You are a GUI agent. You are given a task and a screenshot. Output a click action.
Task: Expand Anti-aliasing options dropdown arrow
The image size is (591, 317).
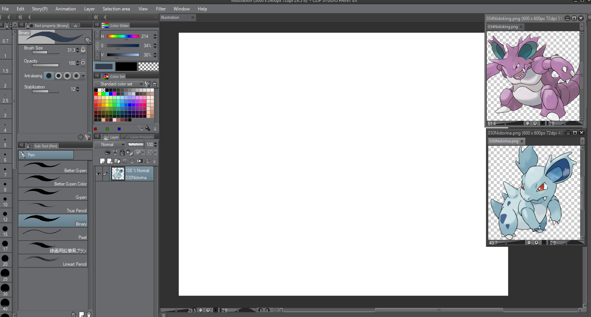83,76
